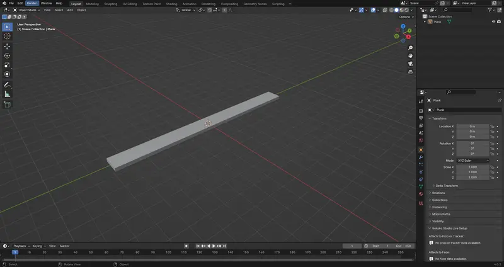Image resolution: width=504 pixels, height=267 pixels.
Task: Select the Annotate pencil tool
Action: point(8,84)
